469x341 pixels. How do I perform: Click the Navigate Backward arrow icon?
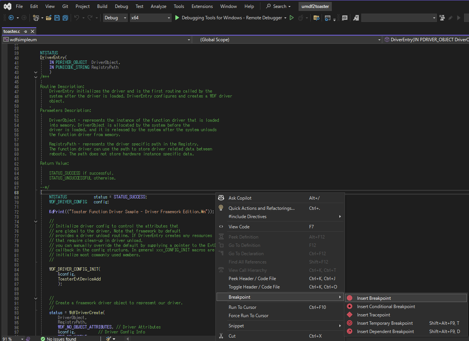11,18
